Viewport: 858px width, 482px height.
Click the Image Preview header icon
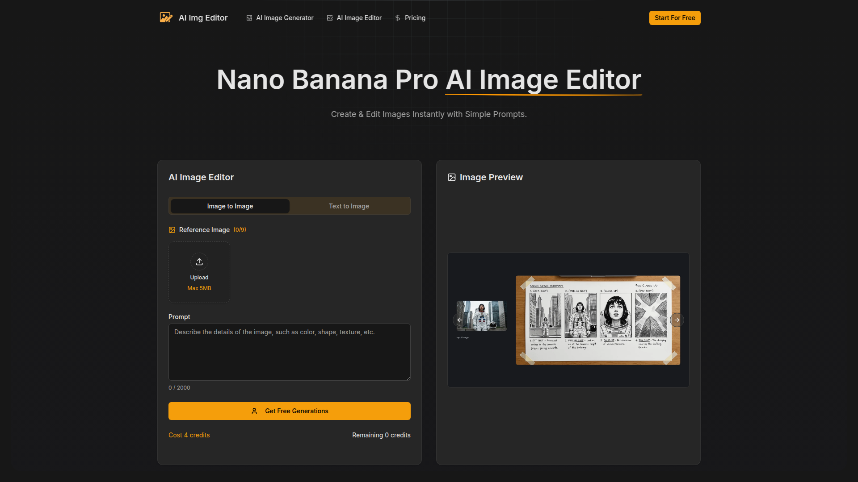tap(452, 177)
